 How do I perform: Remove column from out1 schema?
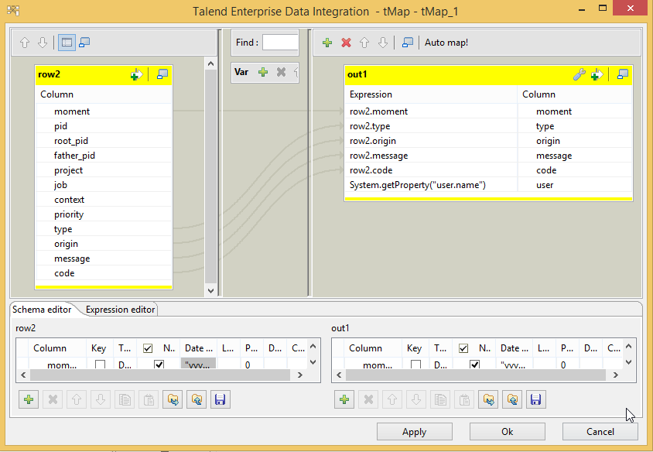pyautogui.click(x=368, y=400)
